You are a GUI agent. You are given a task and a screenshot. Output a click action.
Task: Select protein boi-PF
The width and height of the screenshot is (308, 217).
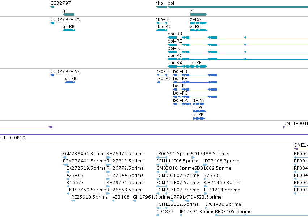[180, 86]
